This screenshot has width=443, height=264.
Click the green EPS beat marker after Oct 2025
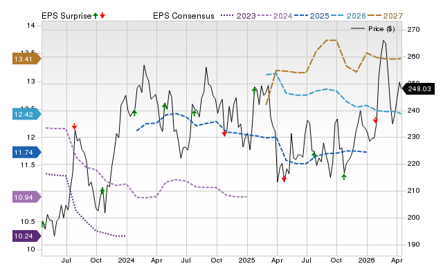pos(344,177)
